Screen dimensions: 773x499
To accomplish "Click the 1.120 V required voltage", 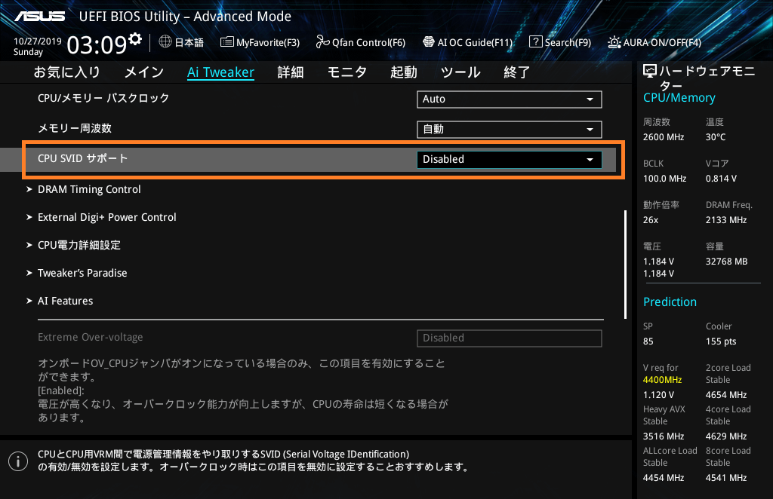I will [x=658, y=395].
